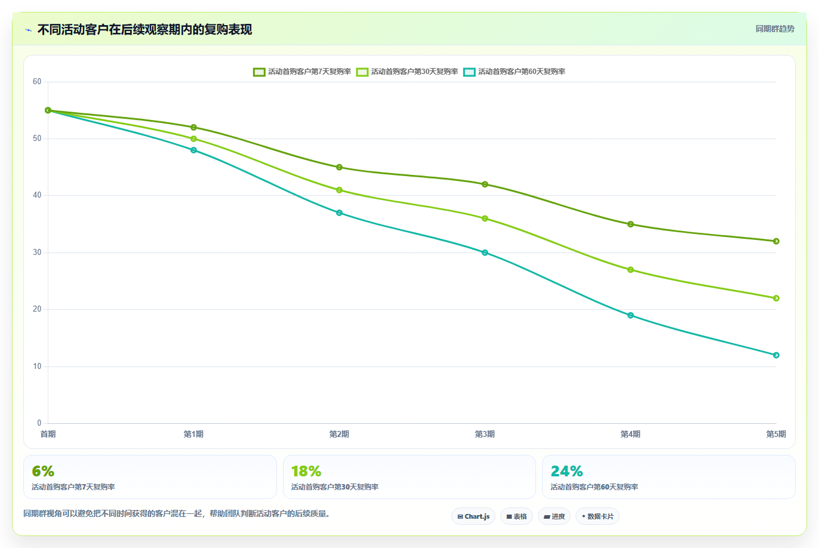This screenshot has width=819, height=548.
Task: Click the 60-day series point at 第3期
Action: click(x=485, y=253)
